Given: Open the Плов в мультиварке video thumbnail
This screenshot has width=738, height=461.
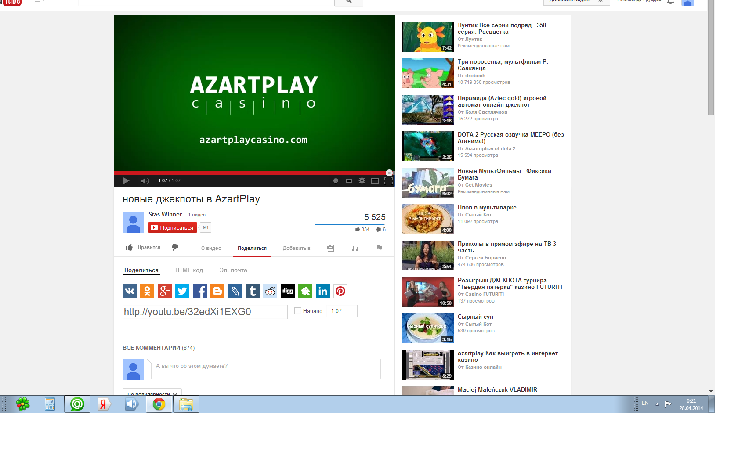Looking at the screenshot, I should [x=428, y=219].
